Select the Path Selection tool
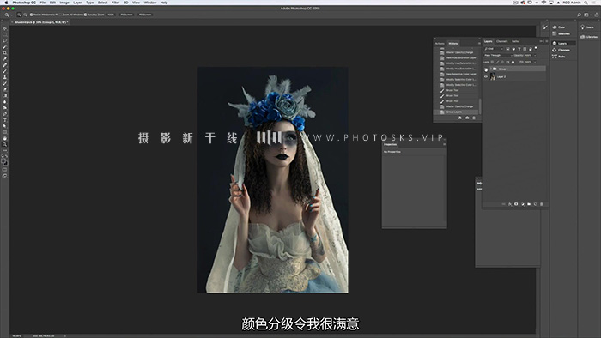Image resolution: width=601 pixels, height=338 pixels. point(4,126)
